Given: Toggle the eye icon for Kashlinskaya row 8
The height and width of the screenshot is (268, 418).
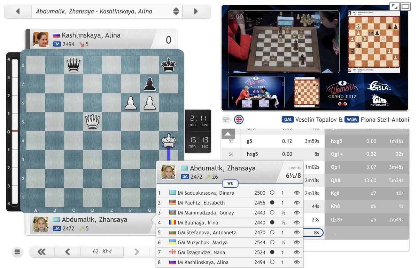Looking at the screenshot, I should click(x=297, y=262).
